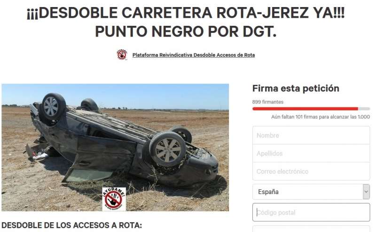Click into the Apellidos field
This screenshot has height=232, width=376.
(x=311, y=153)
